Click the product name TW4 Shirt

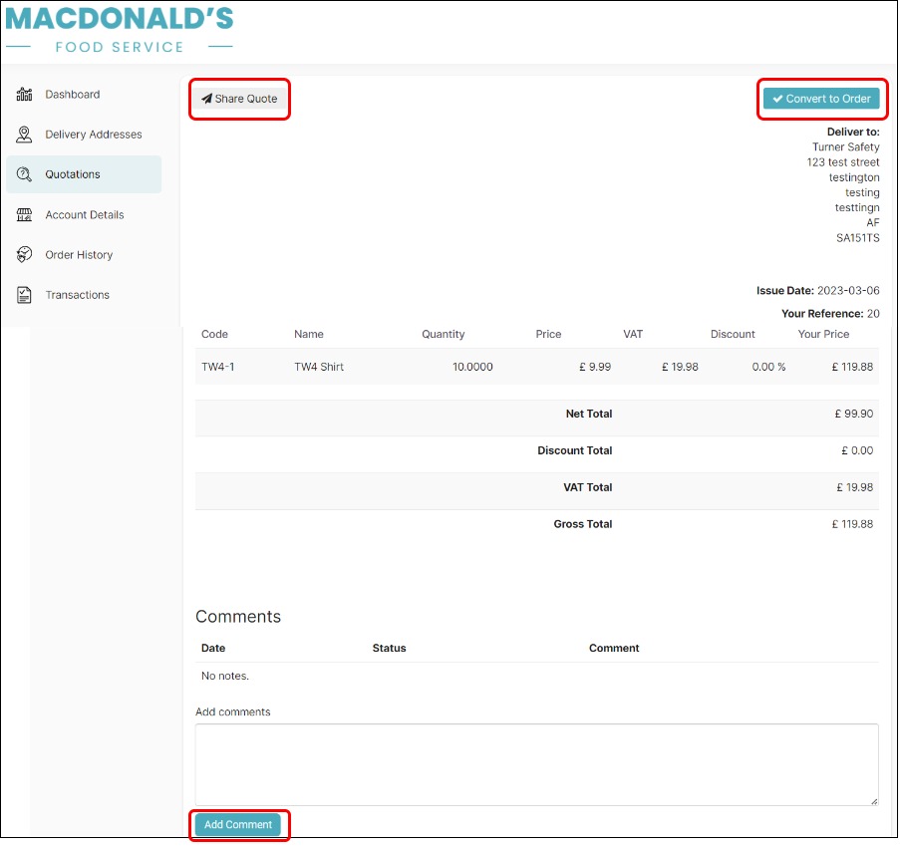[319, 367]
